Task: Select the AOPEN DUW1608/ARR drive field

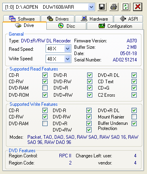Action: click(x=49, y=7)
